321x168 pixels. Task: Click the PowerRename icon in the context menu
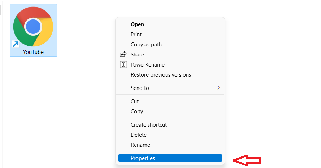click(123, 65)
